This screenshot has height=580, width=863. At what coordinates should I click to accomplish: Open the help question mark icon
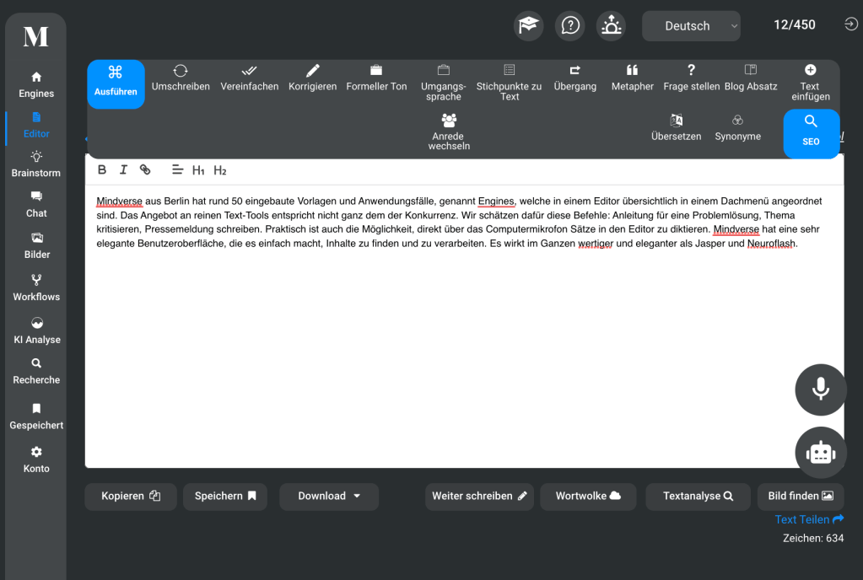(569, 25)
